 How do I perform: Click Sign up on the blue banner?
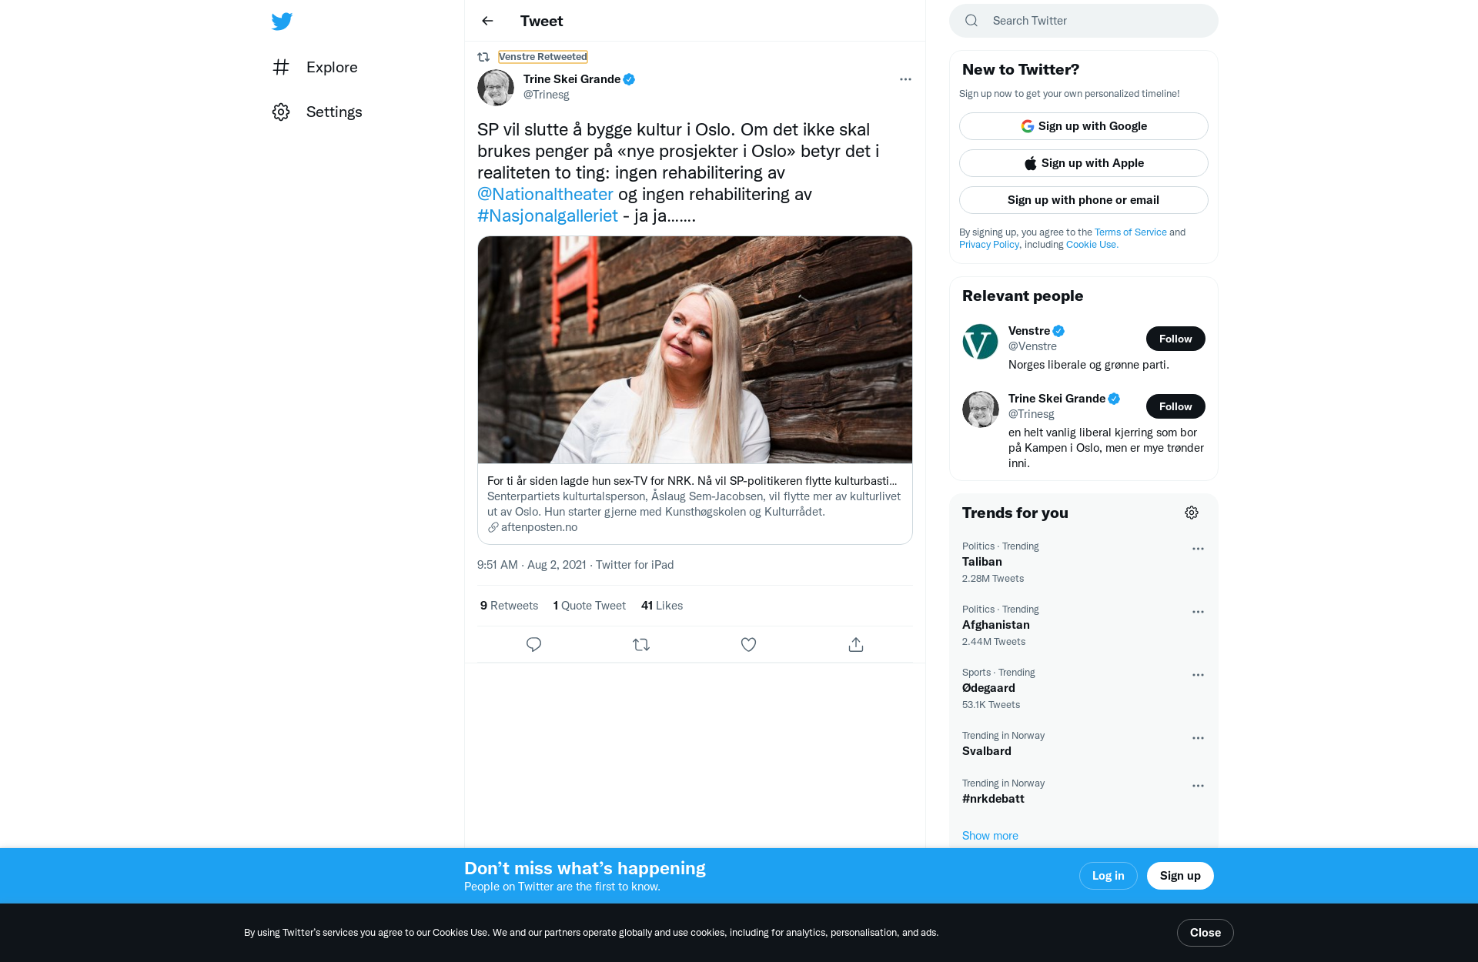point(1180,876)
